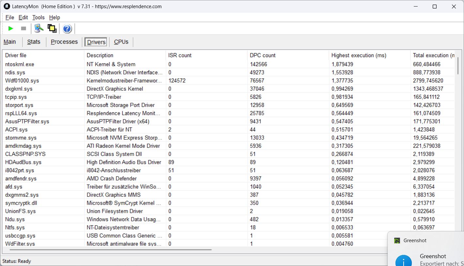Sort by the Description column header
This screenshot has width=464, height=266.
point(125,55)
